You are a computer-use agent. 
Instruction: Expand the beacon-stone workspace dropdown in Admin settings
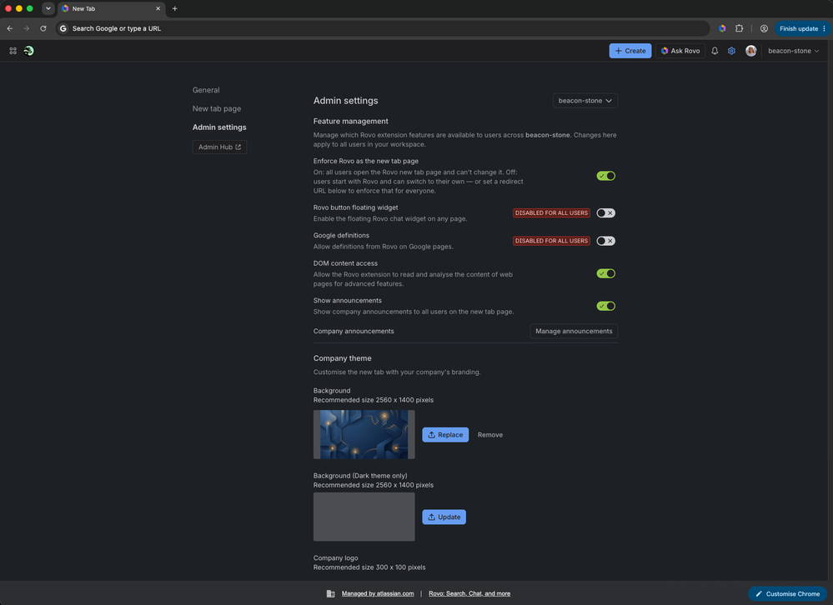click(x=585, y=101)
